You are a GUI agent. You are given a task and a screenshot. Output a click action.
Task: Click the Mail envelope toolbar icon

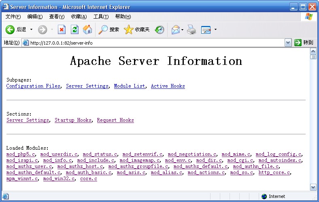click(x=176, y=30)
